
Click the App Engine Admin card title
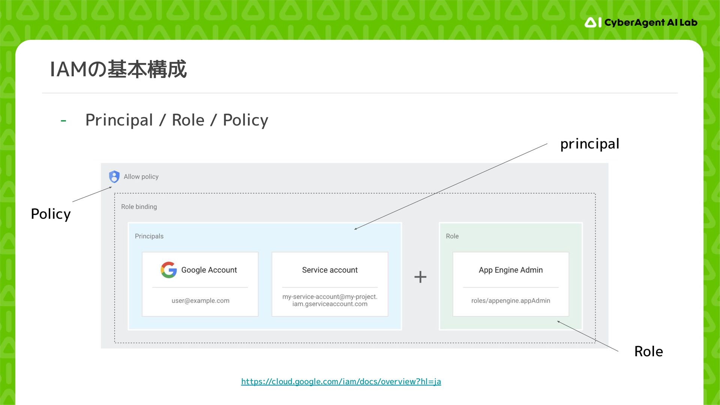pos(510,270)
